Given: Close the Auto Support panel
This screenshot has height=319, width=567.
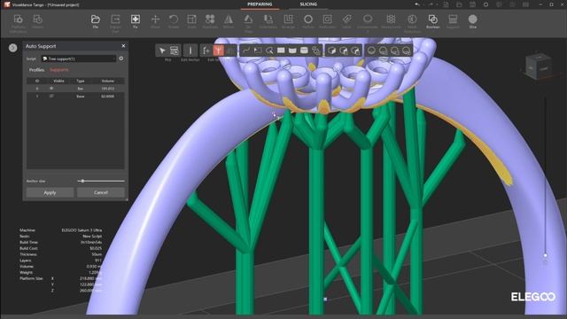Looking at the screenshot, I should tap(123, 46).
